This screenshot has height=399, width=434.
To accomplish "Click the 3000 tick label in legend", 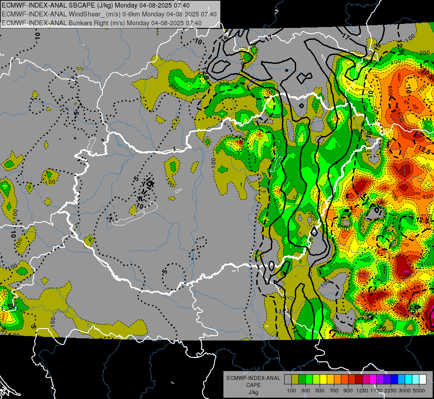I will coord(405,391).
